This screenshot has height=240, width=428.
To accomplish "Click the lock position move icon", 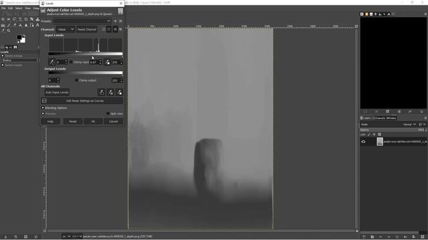I will coord(374,135).
